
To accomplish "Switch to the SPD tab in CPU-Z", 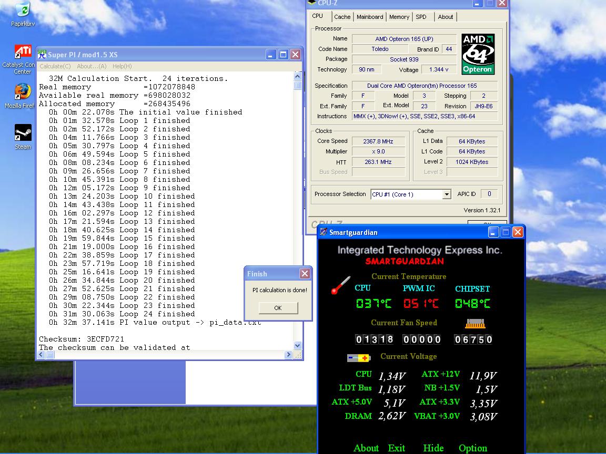I will (x=421, y=17).
